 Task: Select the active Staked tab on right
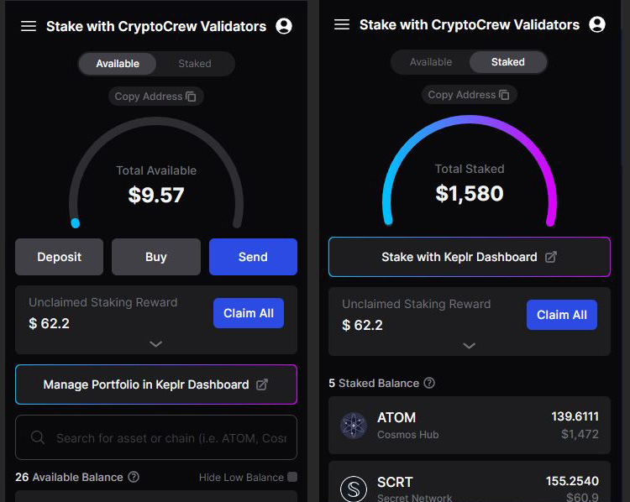coord(508,62)
